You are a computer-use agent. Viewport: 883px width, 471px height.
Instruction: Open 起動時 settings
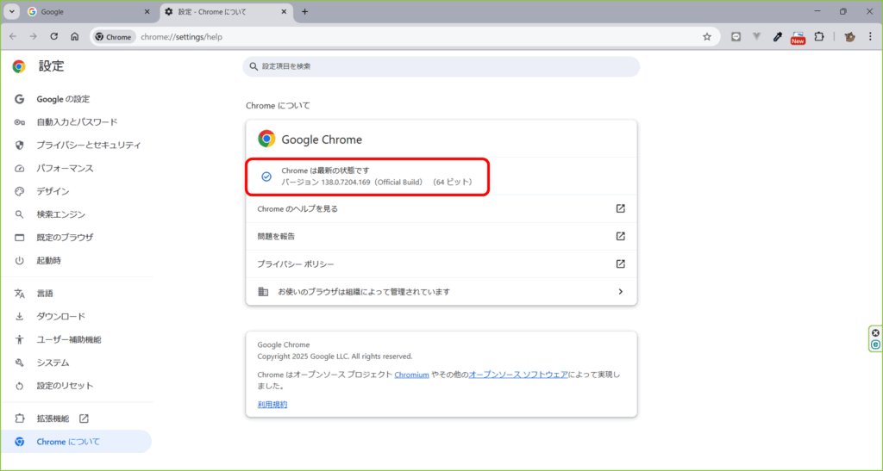point(77,260)
